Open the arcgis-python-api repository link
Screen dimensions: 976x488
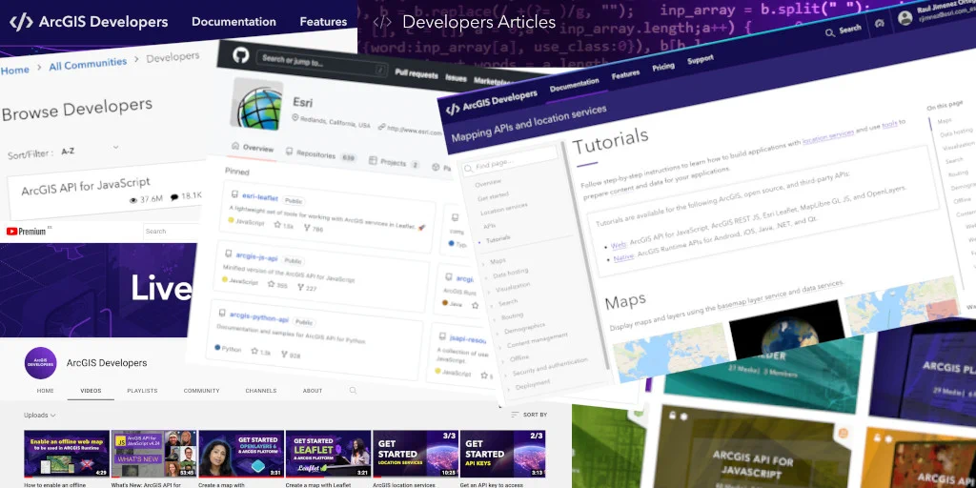click(259, 318)
